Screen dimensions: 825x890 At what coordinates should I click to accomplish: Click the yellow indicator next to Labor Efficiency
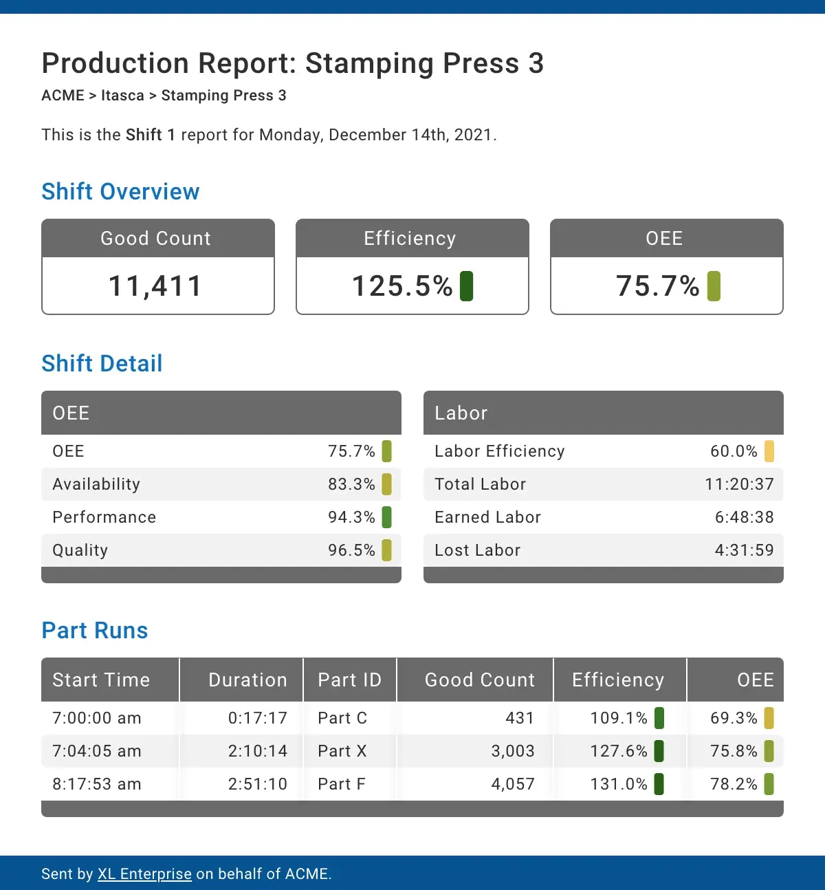769,451
